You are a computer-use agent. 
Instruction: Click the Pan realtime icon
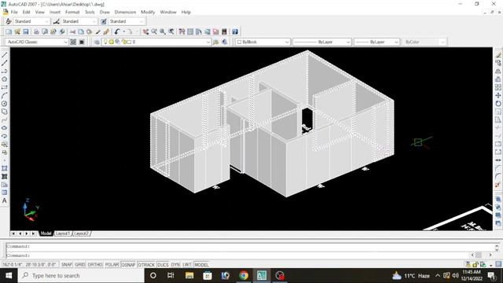(145, 31)
